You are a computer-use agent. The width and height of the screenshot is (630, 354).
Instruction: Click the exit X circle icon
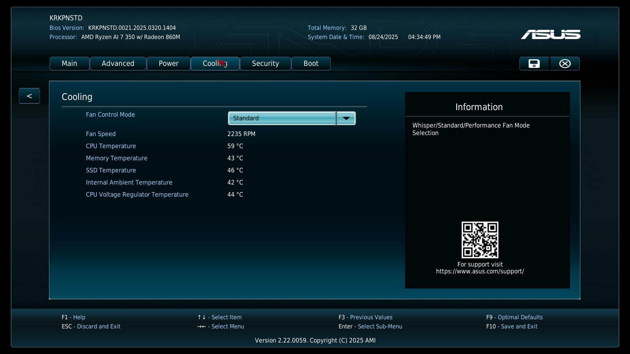pos(565,64)
